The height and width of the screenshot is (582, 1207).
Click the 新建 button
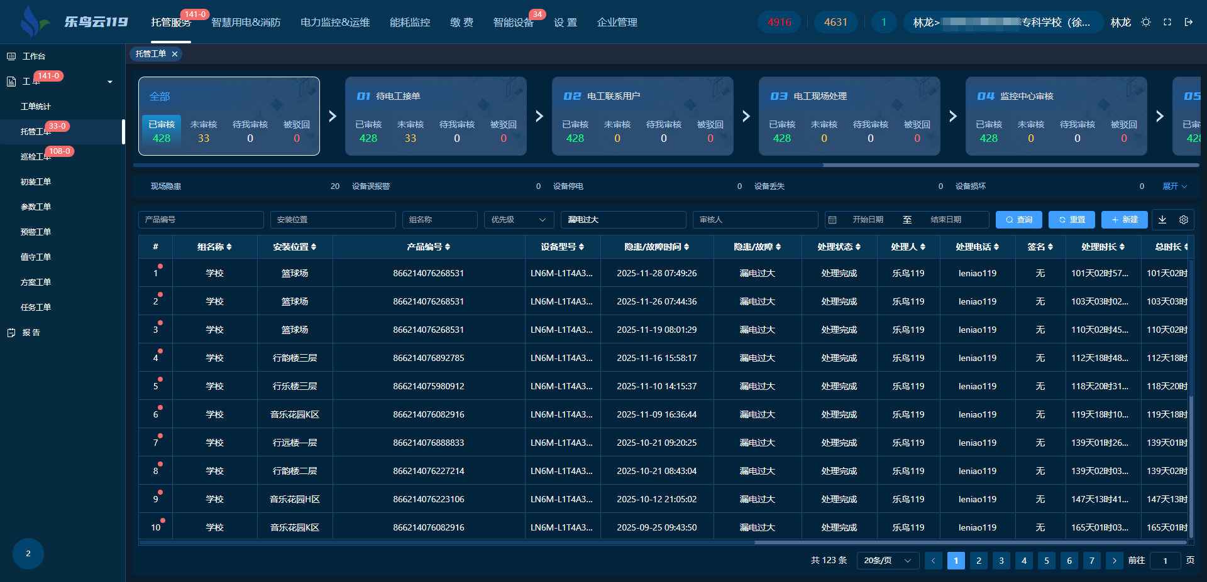(1124, 220)
